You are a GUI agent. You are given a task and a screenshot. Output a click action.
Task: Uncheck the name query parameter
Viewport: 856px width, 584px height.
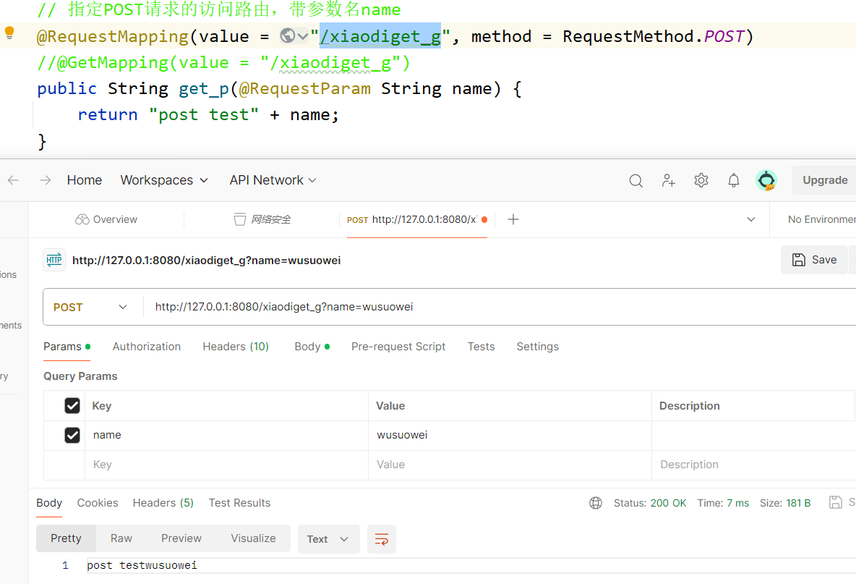(72, 435)
